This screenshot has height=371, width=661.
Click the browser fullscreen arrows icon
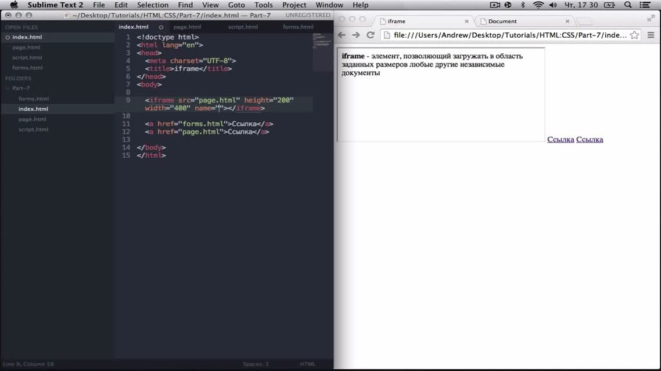coord(651,18)
